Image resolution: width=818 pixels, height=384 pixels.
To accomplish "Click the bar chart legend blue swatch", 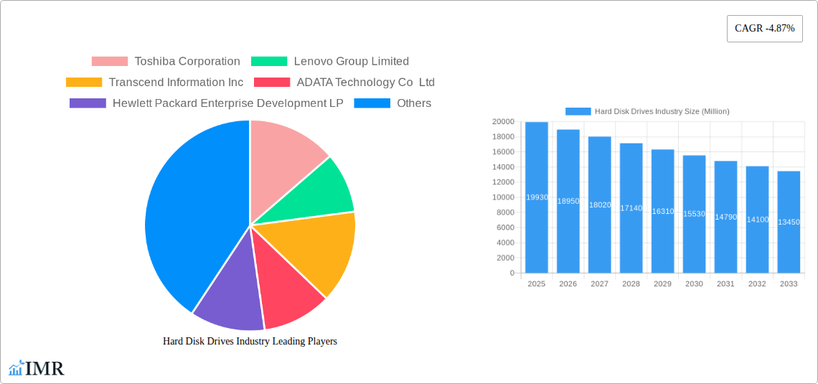I will (578, 111).
